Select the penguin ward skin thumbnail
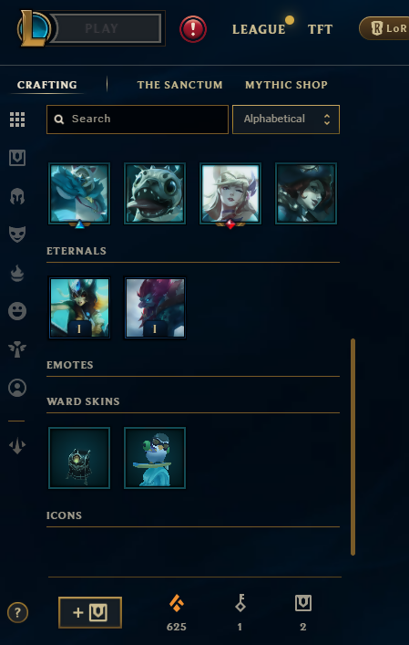 155,458
